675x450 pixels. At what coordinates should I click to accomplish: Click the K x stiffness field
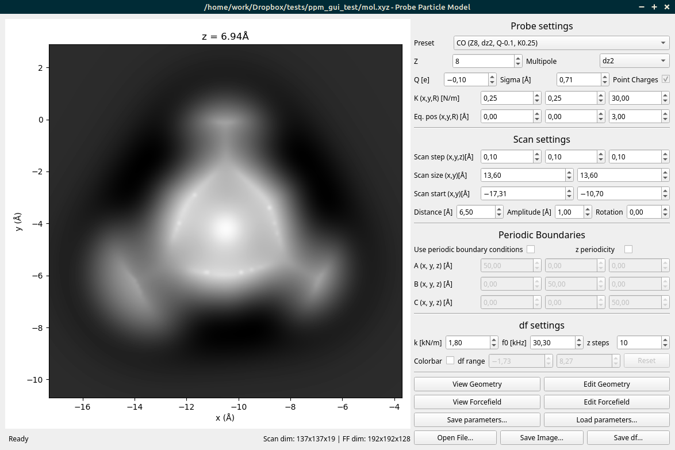pyautogui.click(x=507, y=98)
